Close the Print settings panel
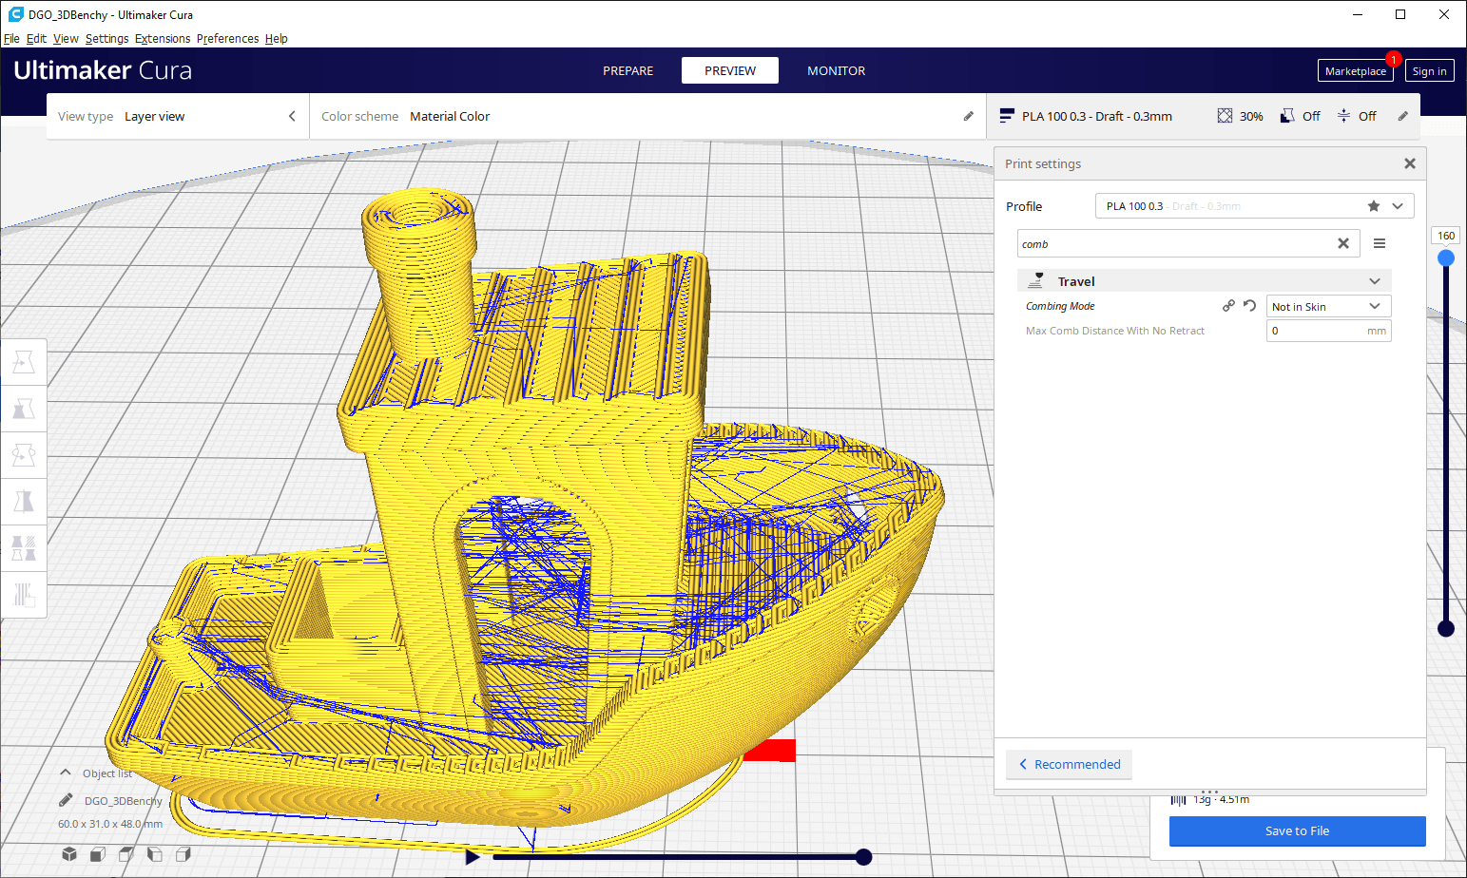Image resolution: width=1467 pixels, height=878 pixels. (x=1410, y=163)
